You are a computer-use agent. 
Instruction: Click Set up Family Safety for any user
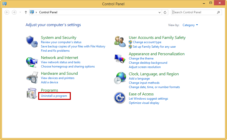154,47
